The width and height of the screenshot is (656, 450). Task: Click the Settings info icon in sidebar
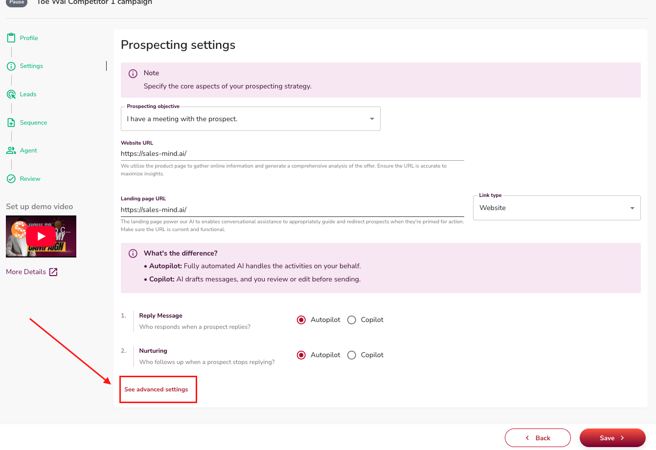coord(11,66)
